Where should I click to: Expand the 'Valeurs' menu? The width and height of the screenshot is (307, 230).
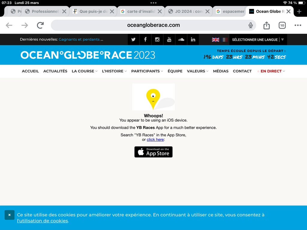coord(198,71)
